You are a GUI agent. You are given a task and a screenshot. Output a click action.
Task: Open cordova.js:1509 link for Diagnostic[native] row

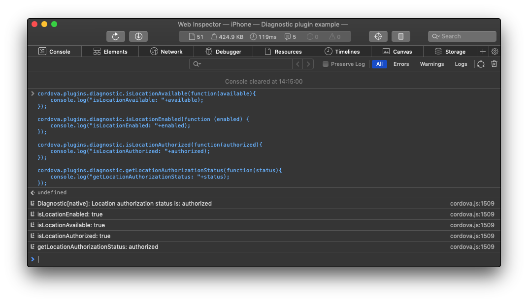(x=472, y=204)
